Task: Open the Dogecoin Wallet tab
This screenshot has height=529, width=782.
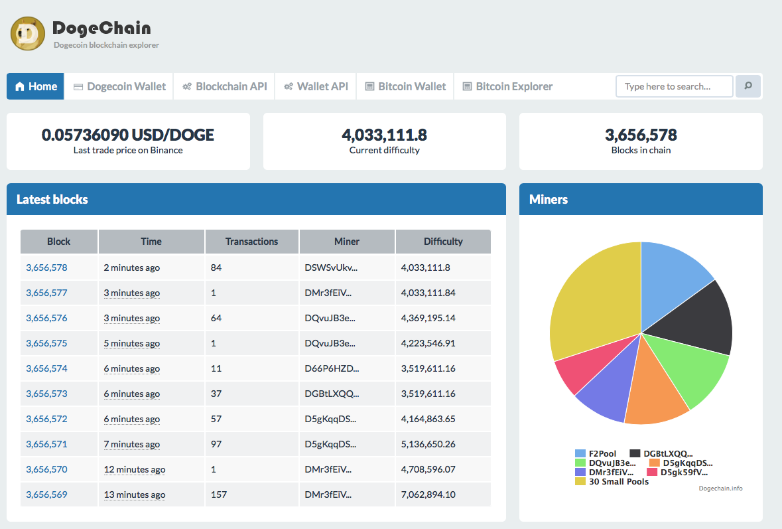Action: (119, 86)
